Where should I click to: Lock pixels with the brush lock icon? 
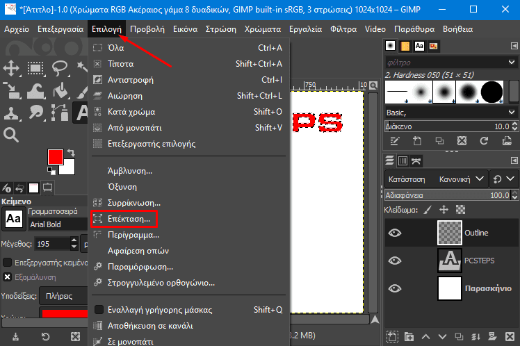tap(428, 209)
